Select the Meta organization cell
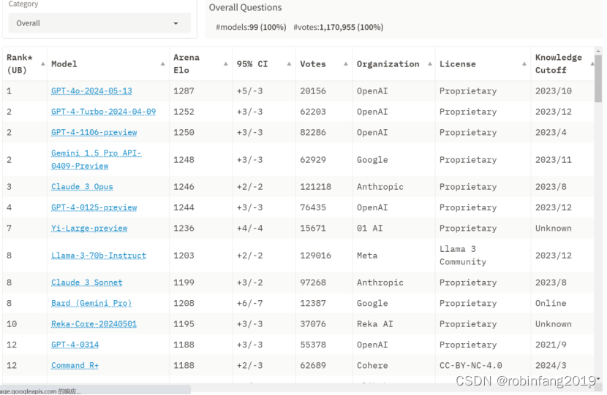607x395 pixels. pos(367,256)
